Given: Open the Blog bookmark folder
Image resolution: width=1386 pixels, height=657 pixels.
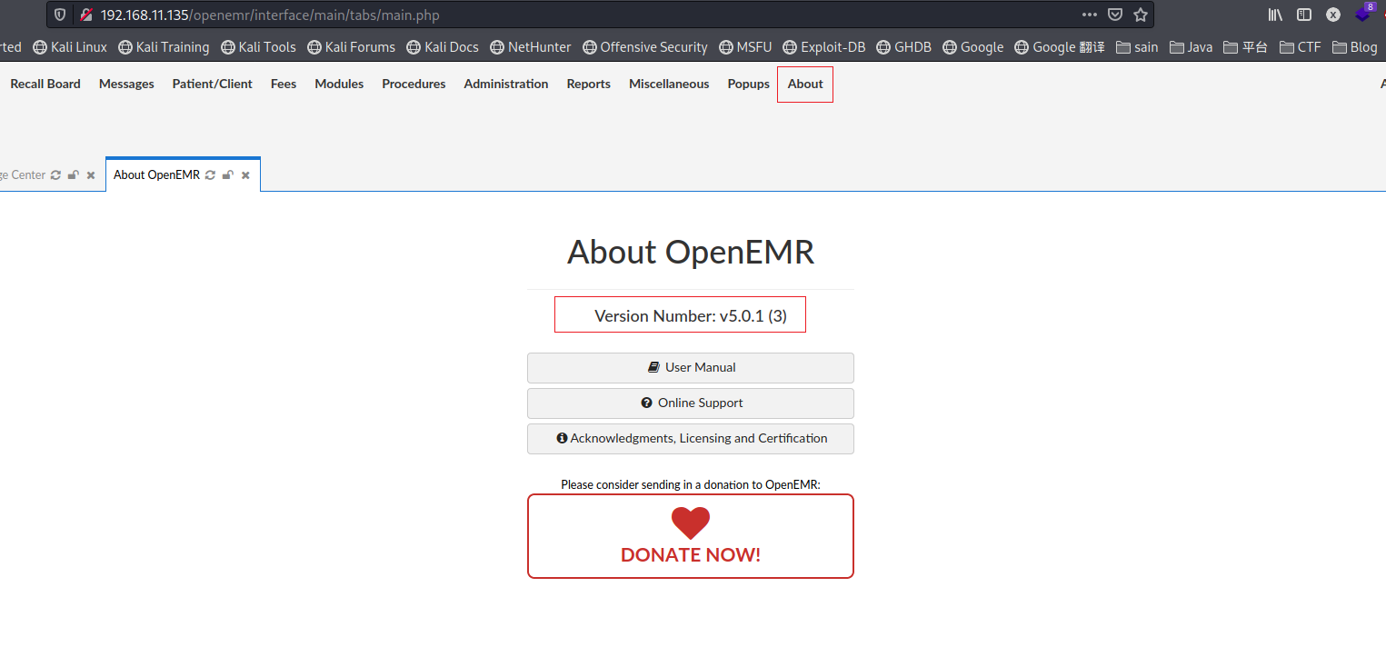Looking at the screenshot, I should (x=1355, y=47).
